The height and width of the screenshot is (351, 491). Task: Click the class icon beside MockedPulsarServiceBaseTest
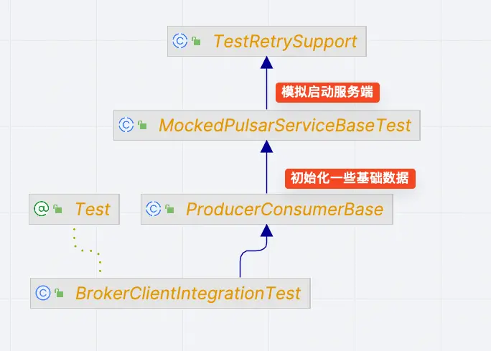[126, 125]
